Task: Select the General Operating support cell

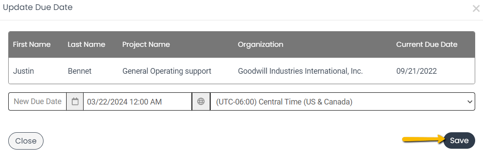Action: (x=167, y=71)
